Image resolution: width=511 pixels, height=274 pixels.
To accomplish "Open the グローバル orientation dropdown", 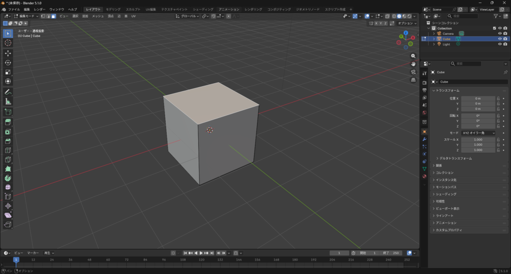I will coord(187,16).
